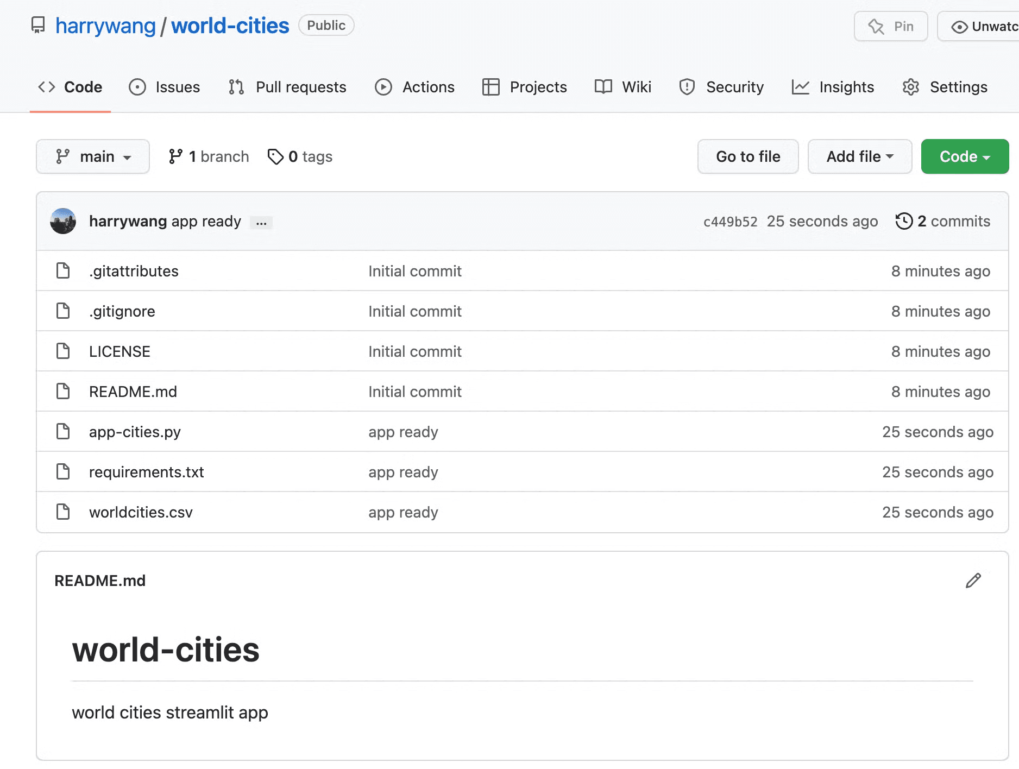Open the app-cities.py file
This screenshot has height=769, width=1019.
pos(135,432)
